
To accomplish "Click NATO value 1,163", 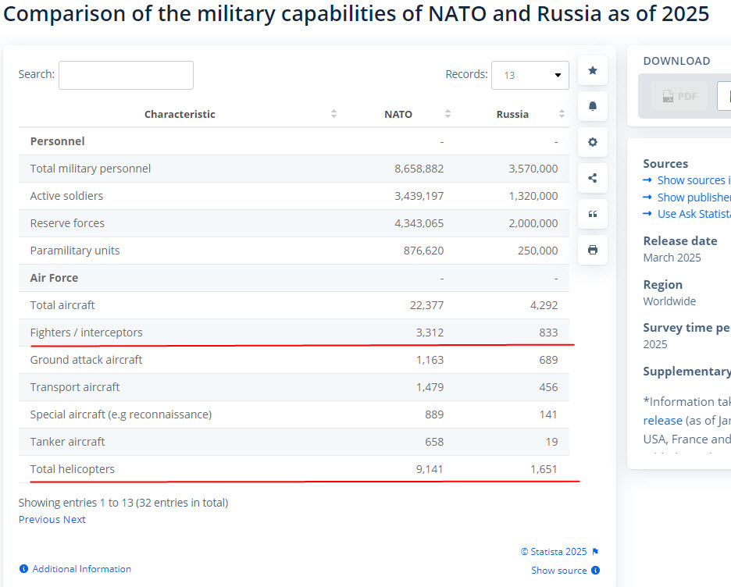I will coord(430,360).
